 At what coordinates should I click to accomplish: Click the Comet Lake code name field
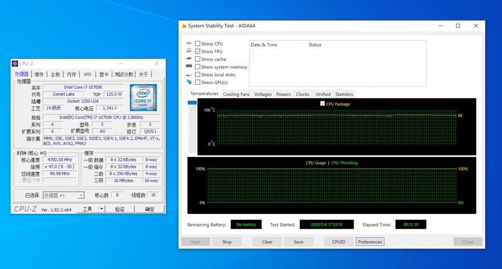64,94
